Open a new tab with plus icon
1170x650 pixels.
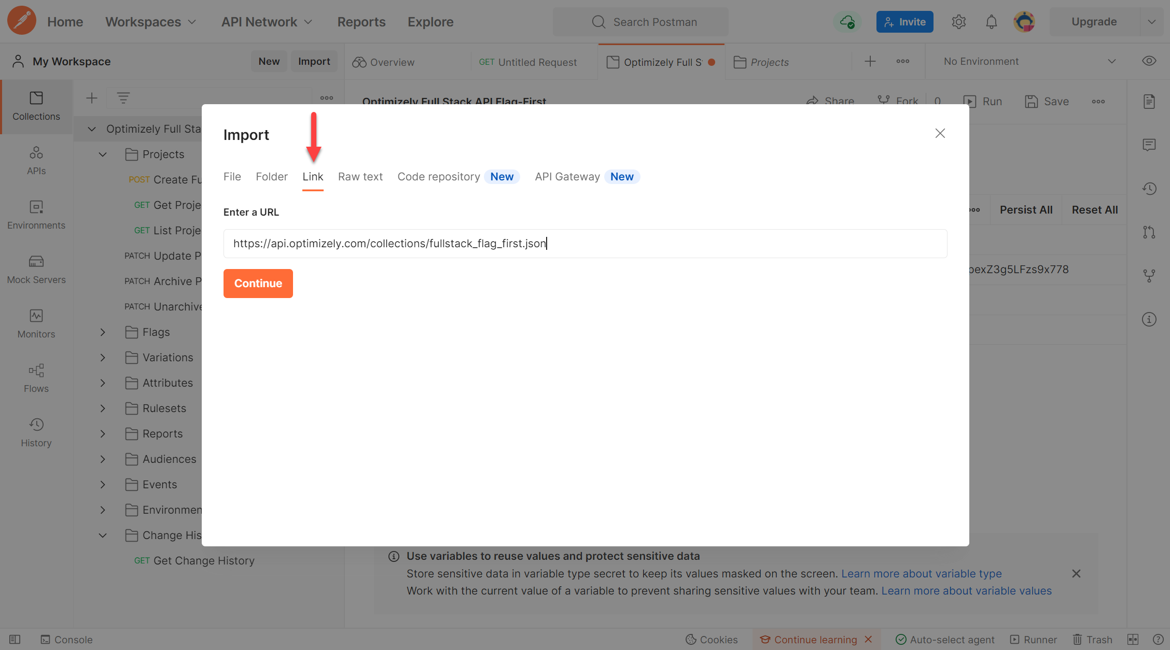coord(870,61)
